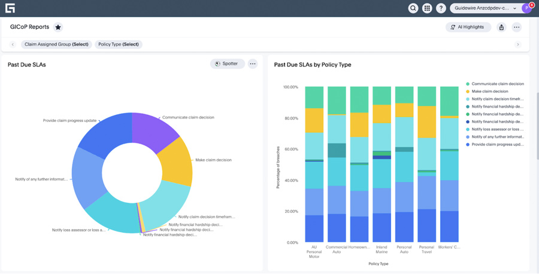Open the apps grid launcher
Viewport: 539px width, 274px height.
click(x=427, y=8)
